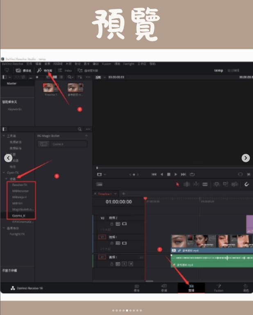Add a new timeline tab with plus
This screenshot has width=253, height=315.
click(124, 194)
